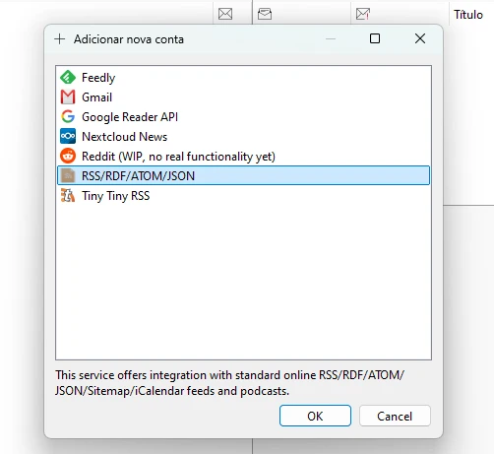494x454 pixels.
Task: Click the Reddit alien logo icon
Action: 68,156
